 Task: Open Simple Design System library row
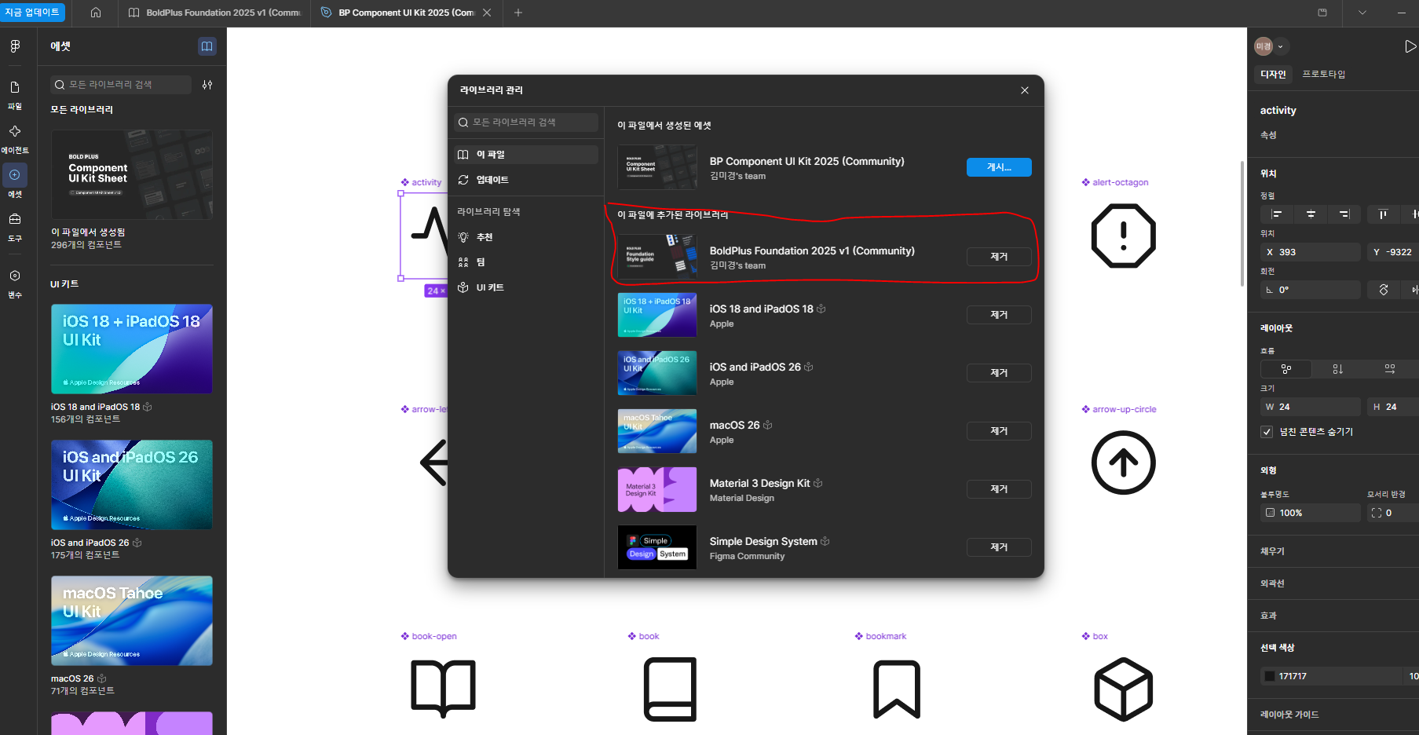[825, 547]
